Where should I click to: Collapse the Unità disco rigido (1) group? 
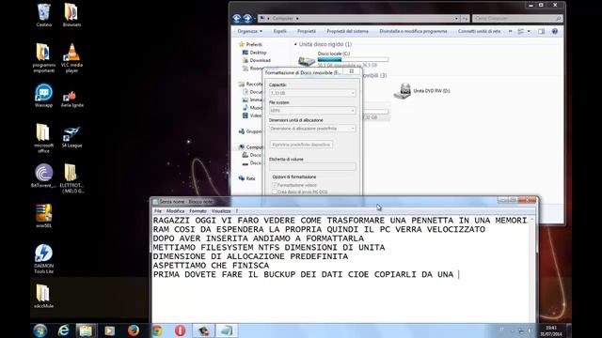295,44
